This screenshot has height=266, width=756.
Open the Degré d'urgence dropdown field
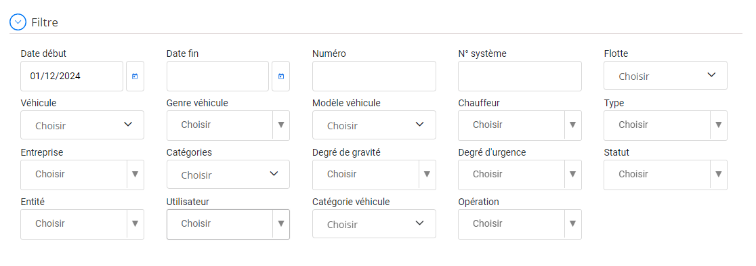coord(520,175)
